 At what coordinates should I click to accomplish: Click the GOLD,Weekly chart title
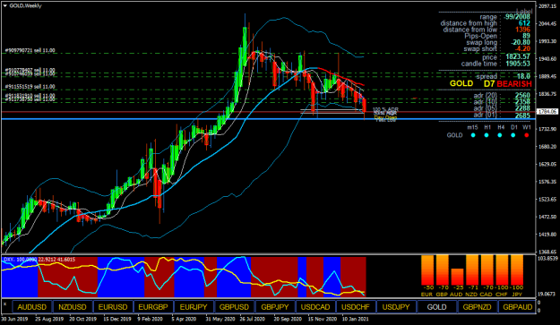point(26,5)
